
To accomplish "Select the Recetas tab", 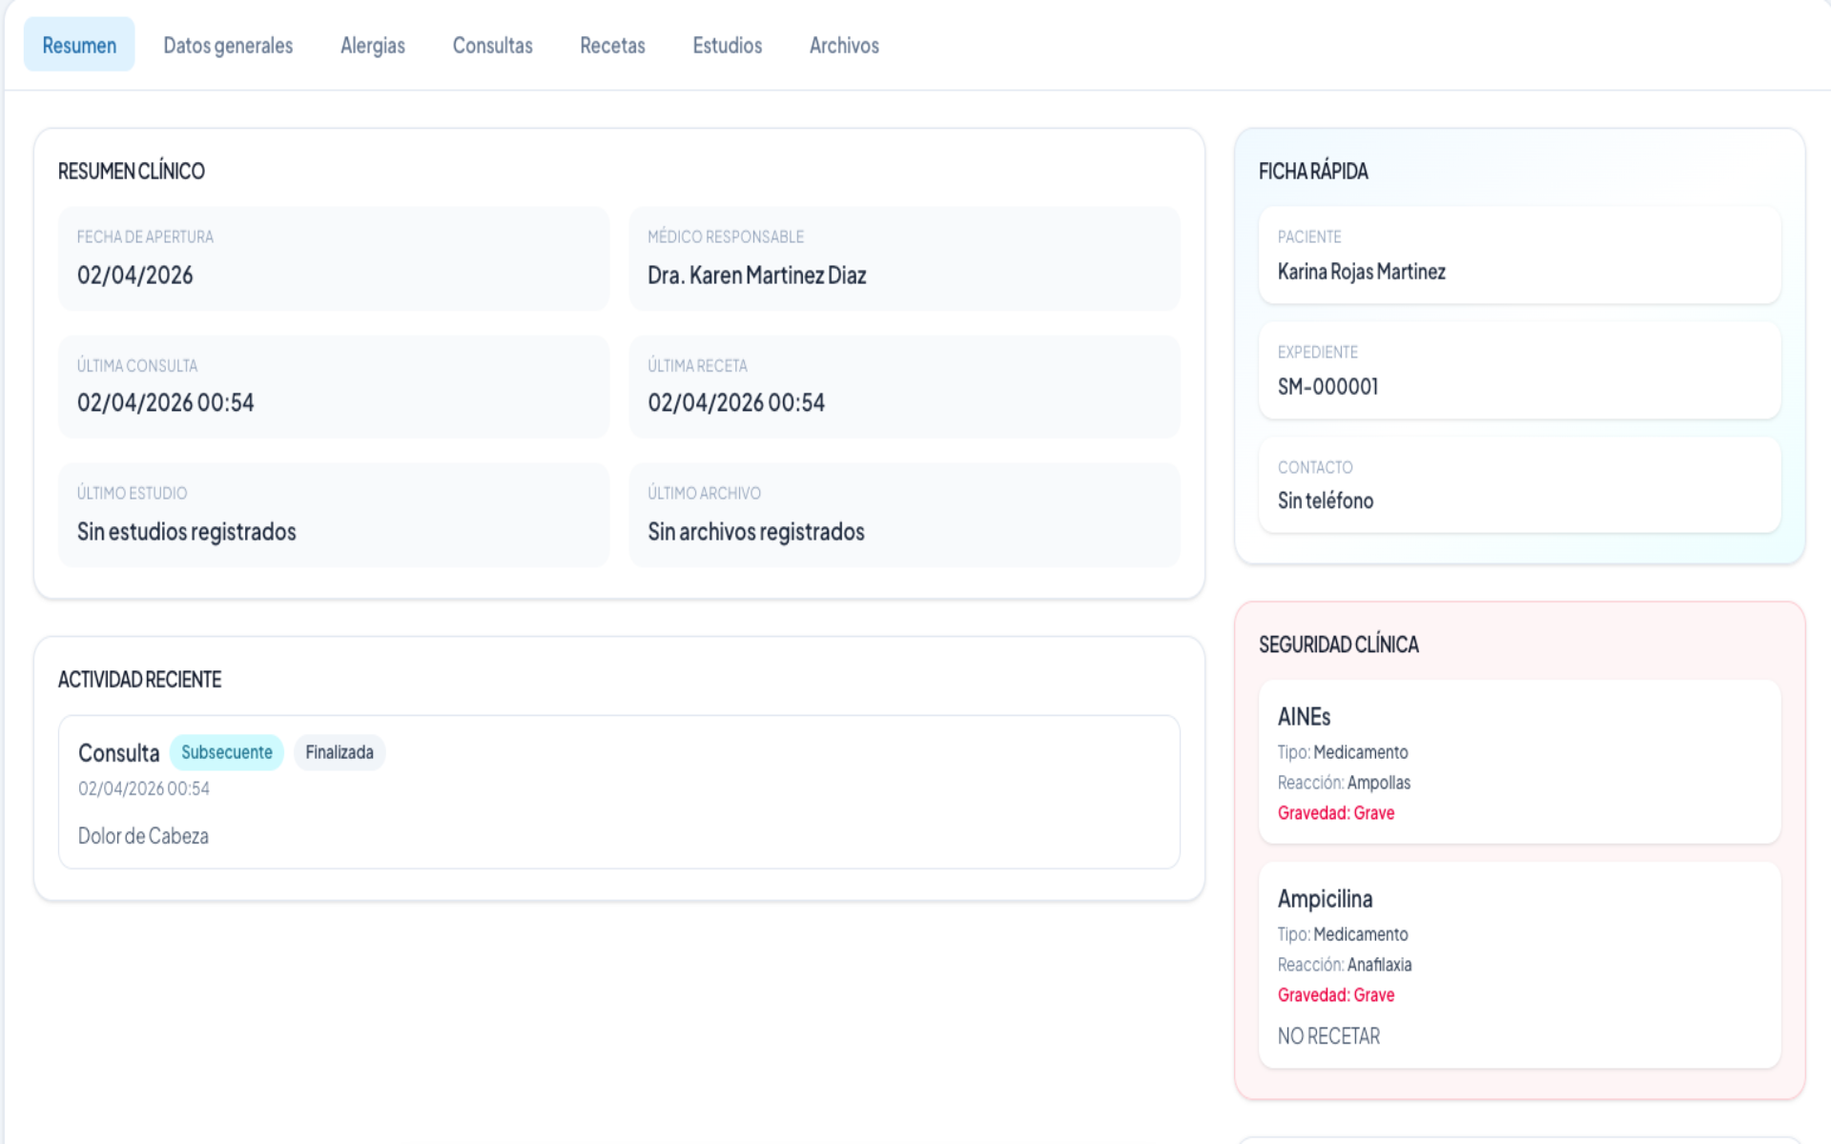I will (612, 45).
